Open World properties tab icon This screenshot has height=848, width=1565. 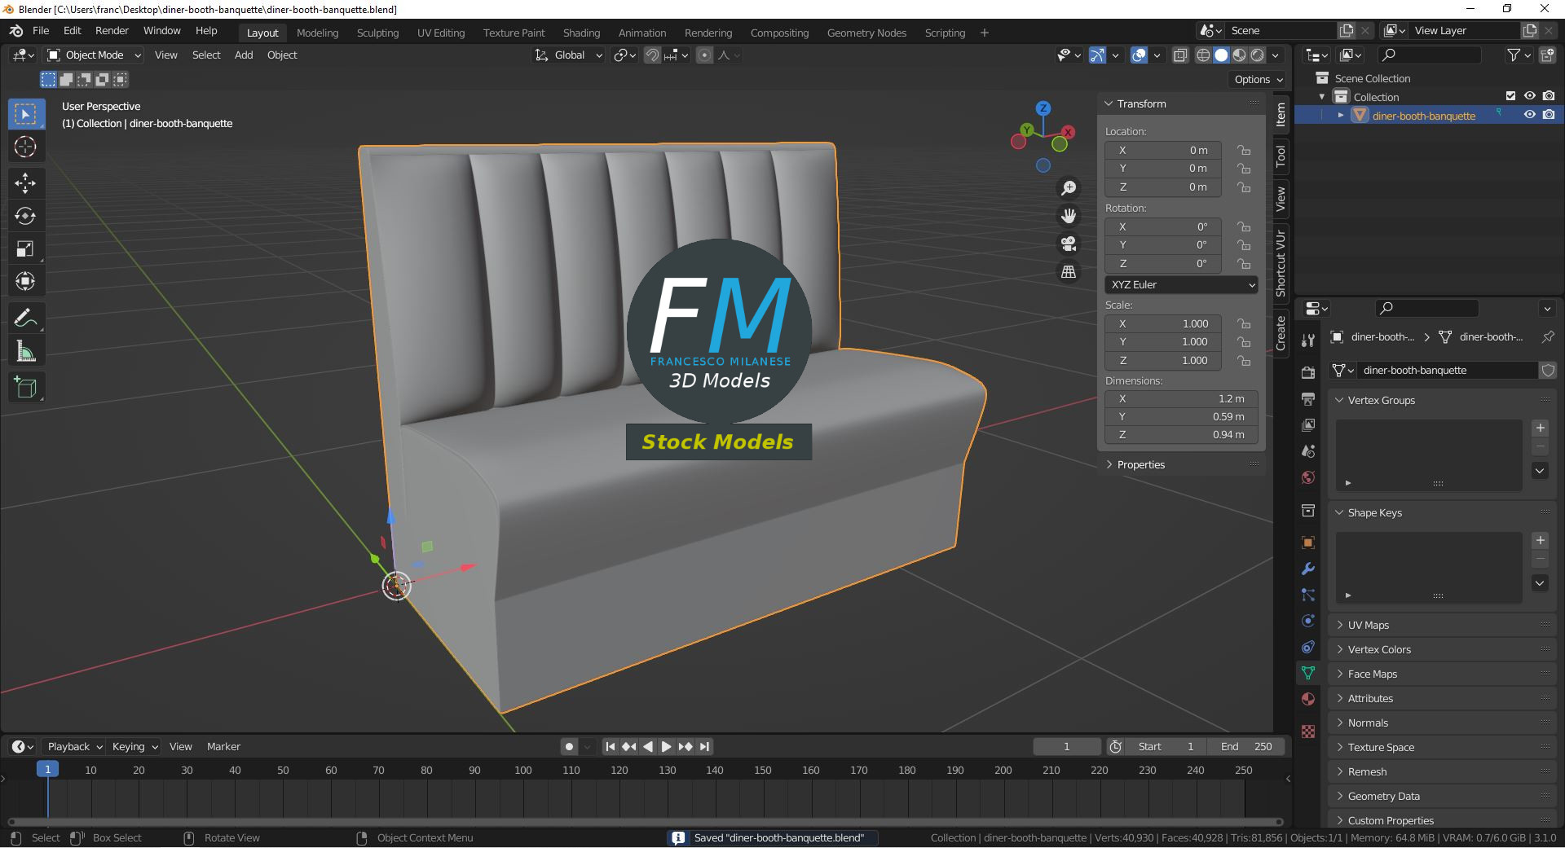pyautogui.click(x=1308, y=477)
